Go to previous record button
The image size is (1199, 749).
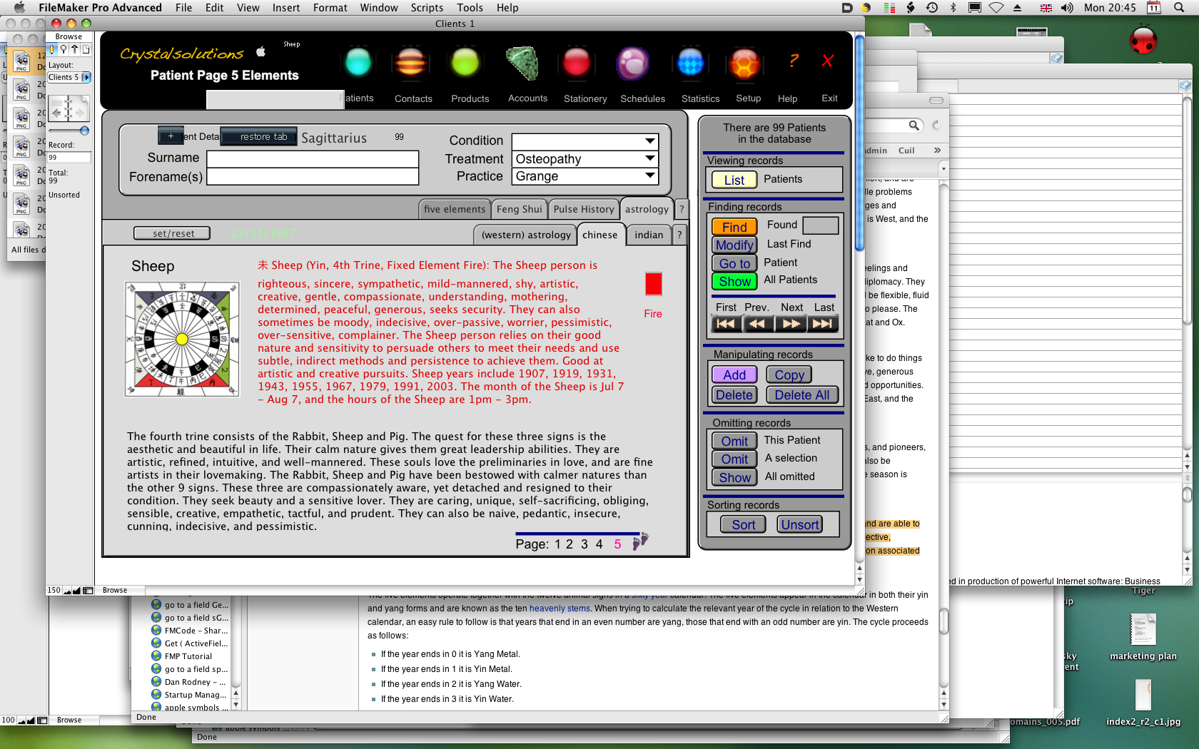[x=758, y=324]
